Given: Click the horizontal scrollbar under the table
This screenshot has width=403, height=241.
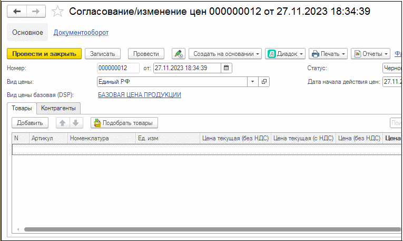Looking at the screenshot, I should [205, 229].
